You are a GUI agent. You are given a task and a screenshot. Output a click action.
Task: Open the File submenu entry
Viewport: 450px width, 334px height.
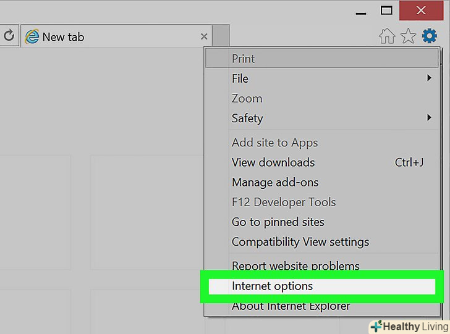coord(321,78)
